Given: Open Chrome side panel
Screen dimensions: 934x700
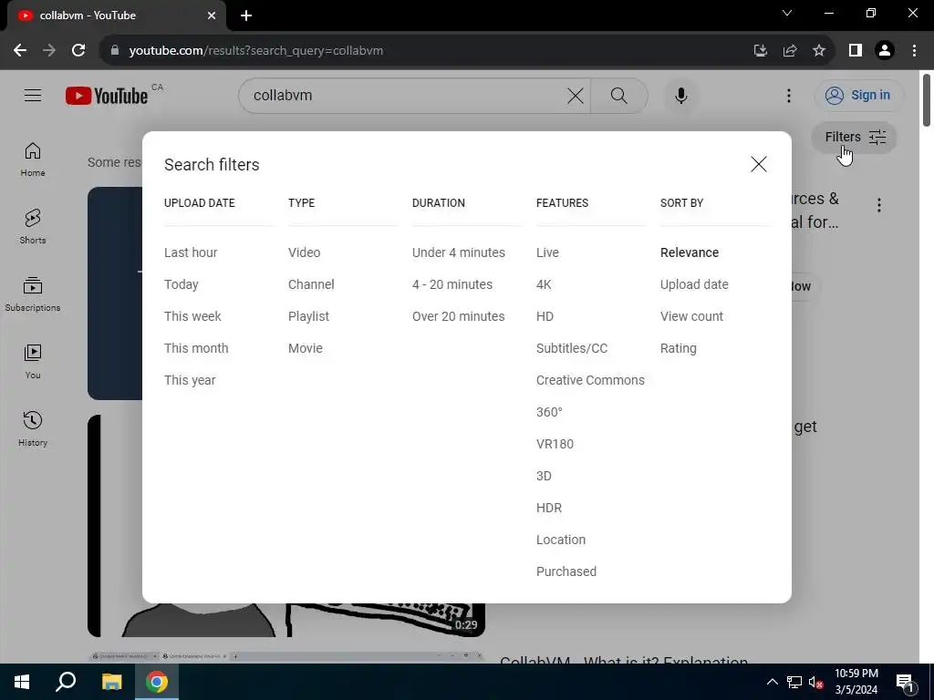Looking at the screenshot, I should click(856, 51).
